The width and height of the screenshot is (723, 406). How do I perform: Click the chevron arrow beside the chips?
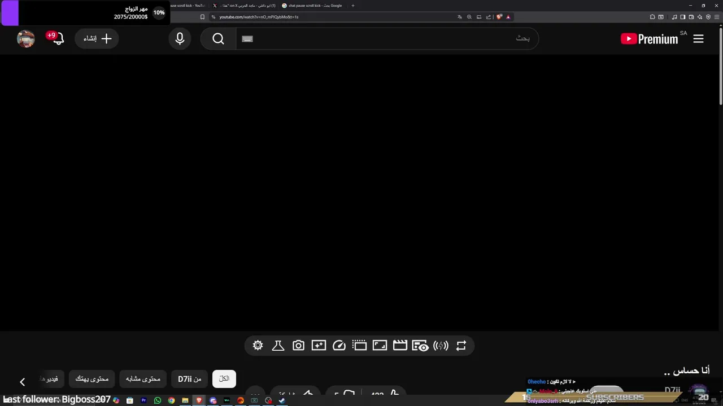[x=22, y=382]
